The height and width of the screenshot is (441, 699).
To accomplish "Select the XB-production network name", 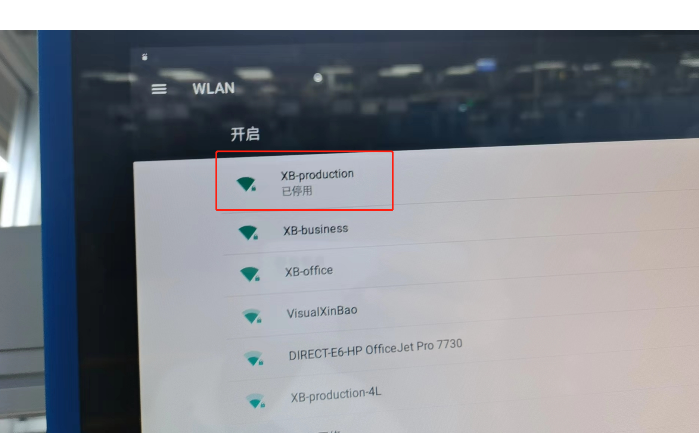I will [317, 174].
